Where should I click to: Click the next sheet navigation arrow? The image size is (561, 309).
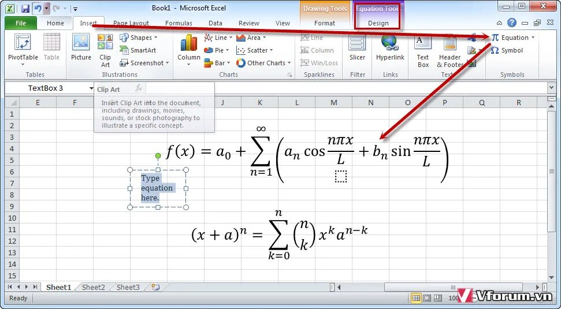[27, 287]
